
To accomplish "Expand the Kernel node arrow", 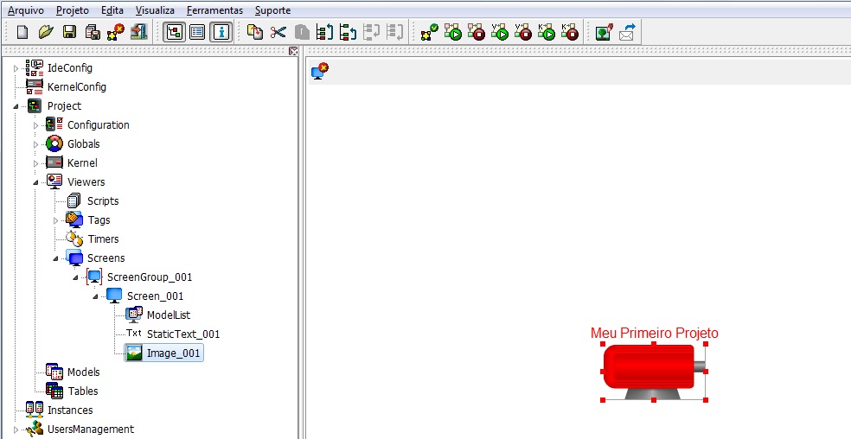I will point(35,163).
